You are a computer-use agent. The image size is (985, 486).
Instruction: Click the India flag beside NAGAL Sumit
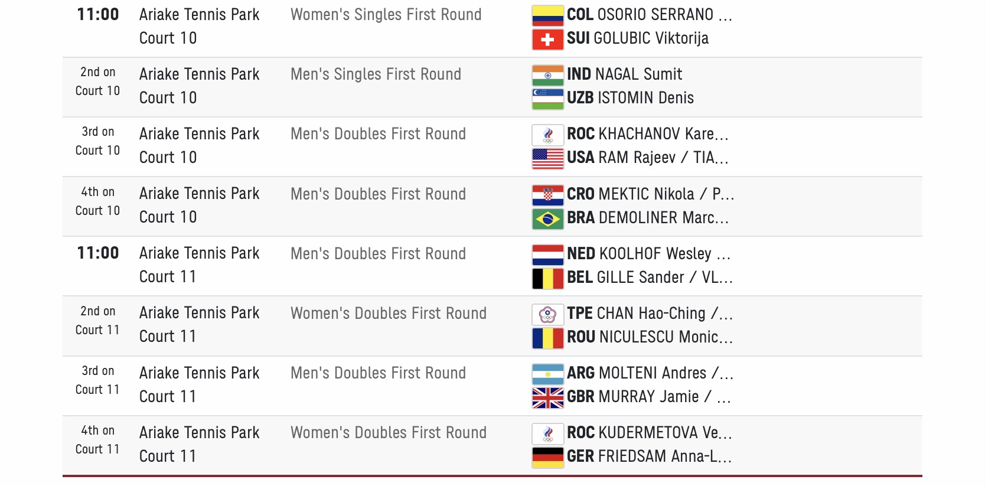tap(547, 75)
